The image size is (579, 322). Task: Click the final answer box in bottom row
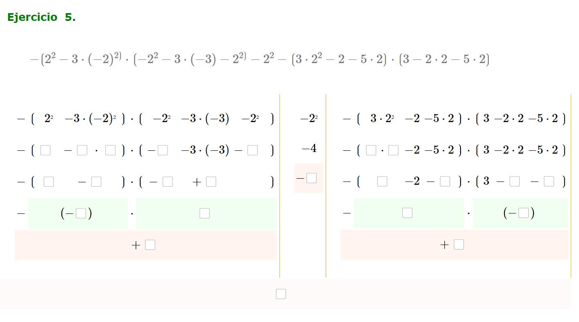point(281,294)
